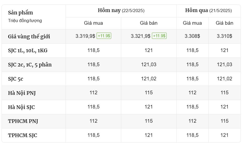Click yesterday's Giá mua column header
The width and height of the screenshot is (244, 145).
point(192,23)
